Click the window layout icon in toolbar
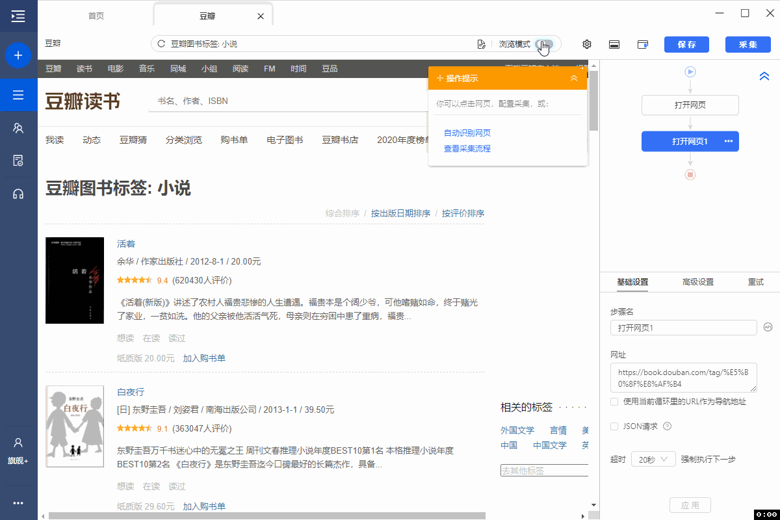 pos(643,44)
